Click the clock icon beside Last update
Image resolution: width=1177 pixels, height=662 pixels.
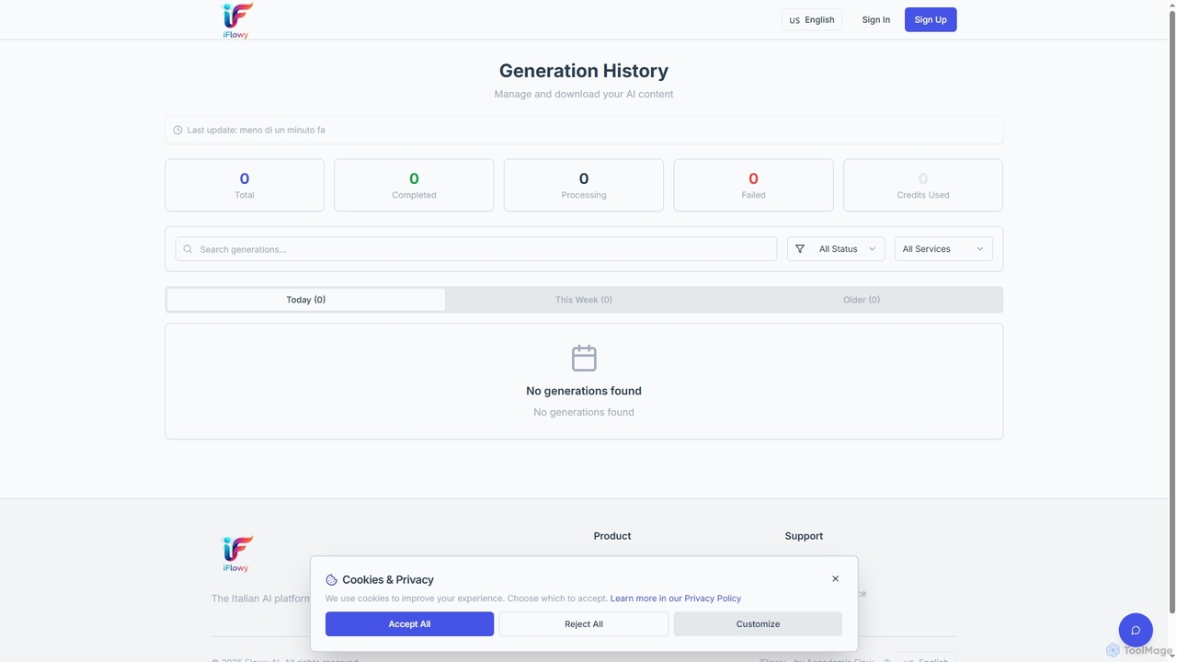(x=178, y=130)
